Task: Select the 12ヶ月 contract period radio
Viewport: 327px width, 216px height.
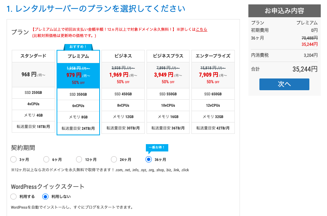Action: [x=79, y=160]
